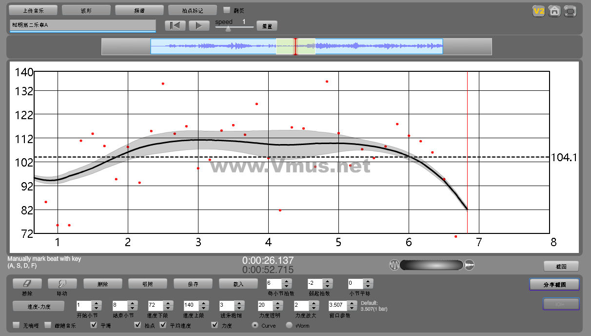Switch to the 频谱 spectrum view
Image resolution: width=591 pixels, height=336 pixels.
139,10
